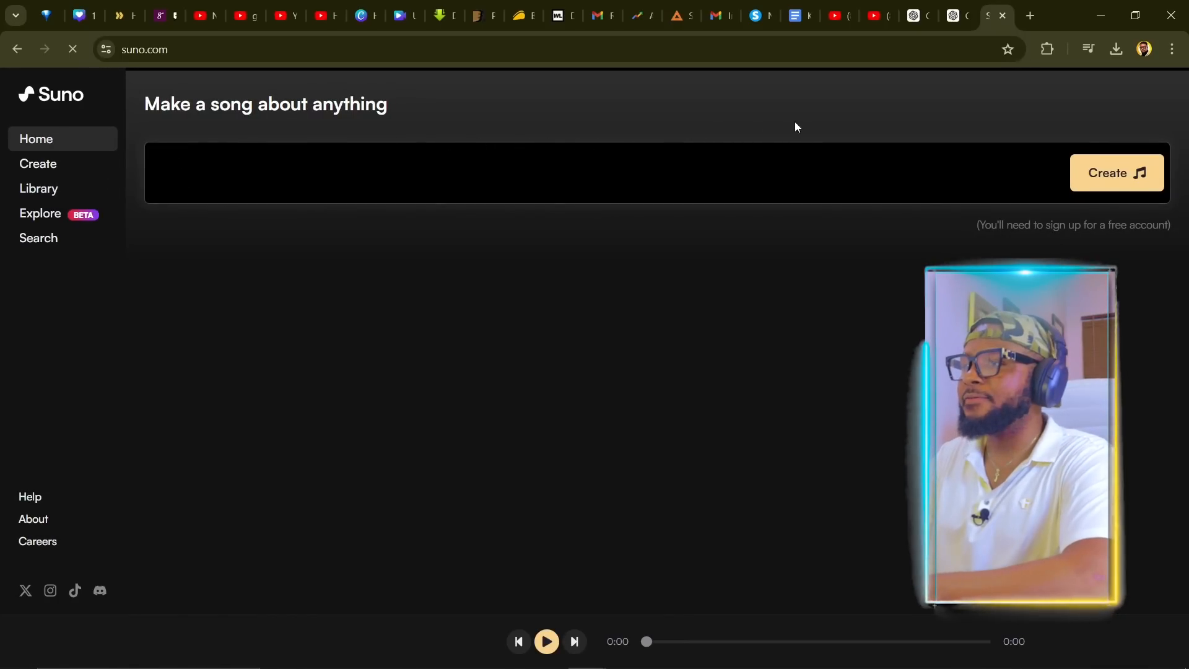The width and height of the screenshot is (1189, 669).
Task: Switch to the YouTube tab labeled Y
Action: 286,15
